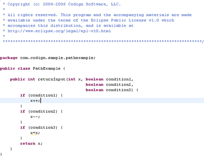Place cursor on the x++; statement

[x=35, y=101]
